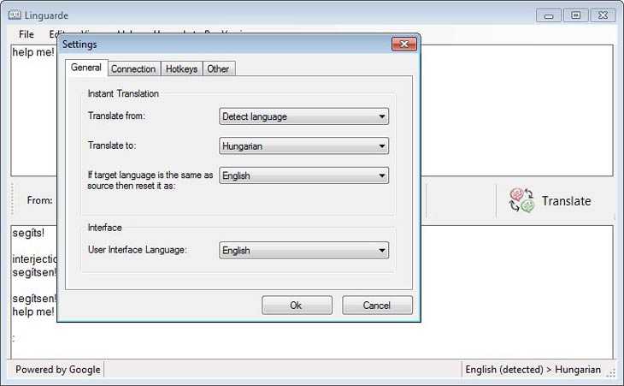Click the 'Translate from:' label

(116, 116)
